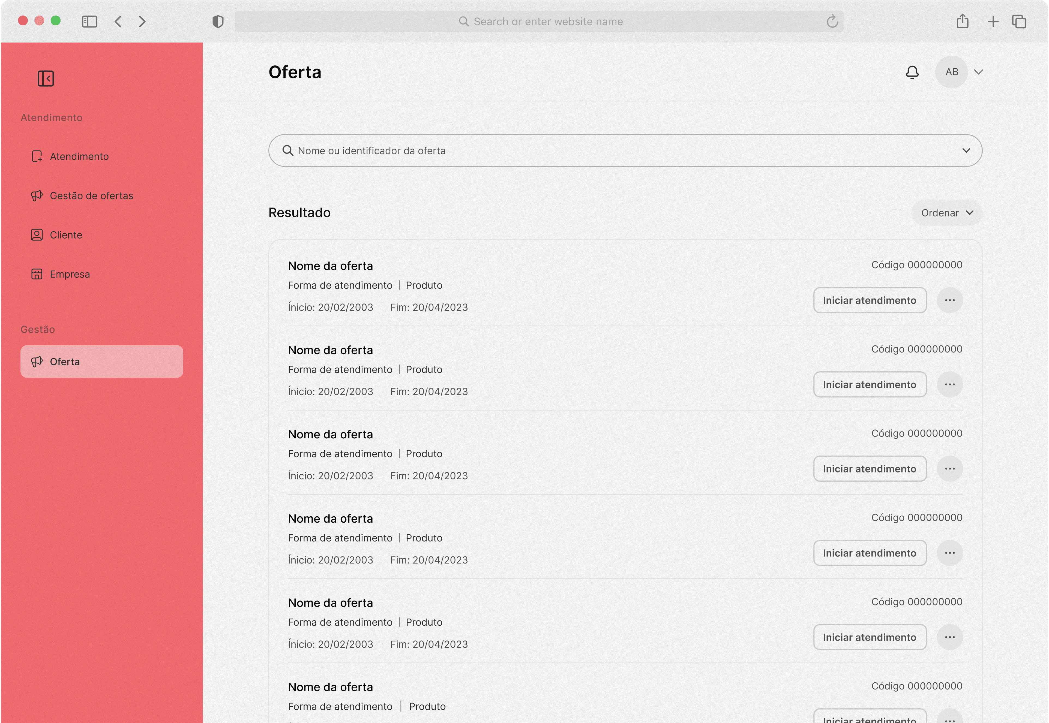This screenshot has width=1049, height=723.
Task: Collapse the red sidebar panel icon
Action: [45, 78]
